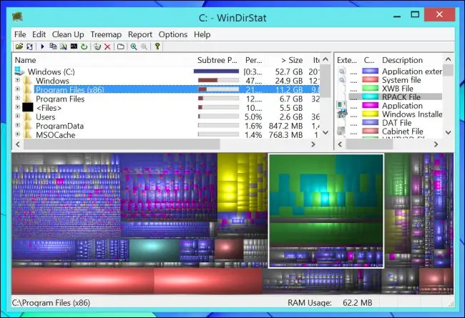Click the Delete to Recycle Bin icon
The width and height of the screenshot is (465, 318).
[97, 46]
